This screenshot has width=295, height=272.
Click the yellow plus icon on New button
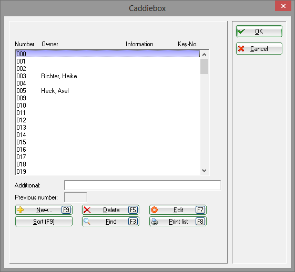(21, 210)
